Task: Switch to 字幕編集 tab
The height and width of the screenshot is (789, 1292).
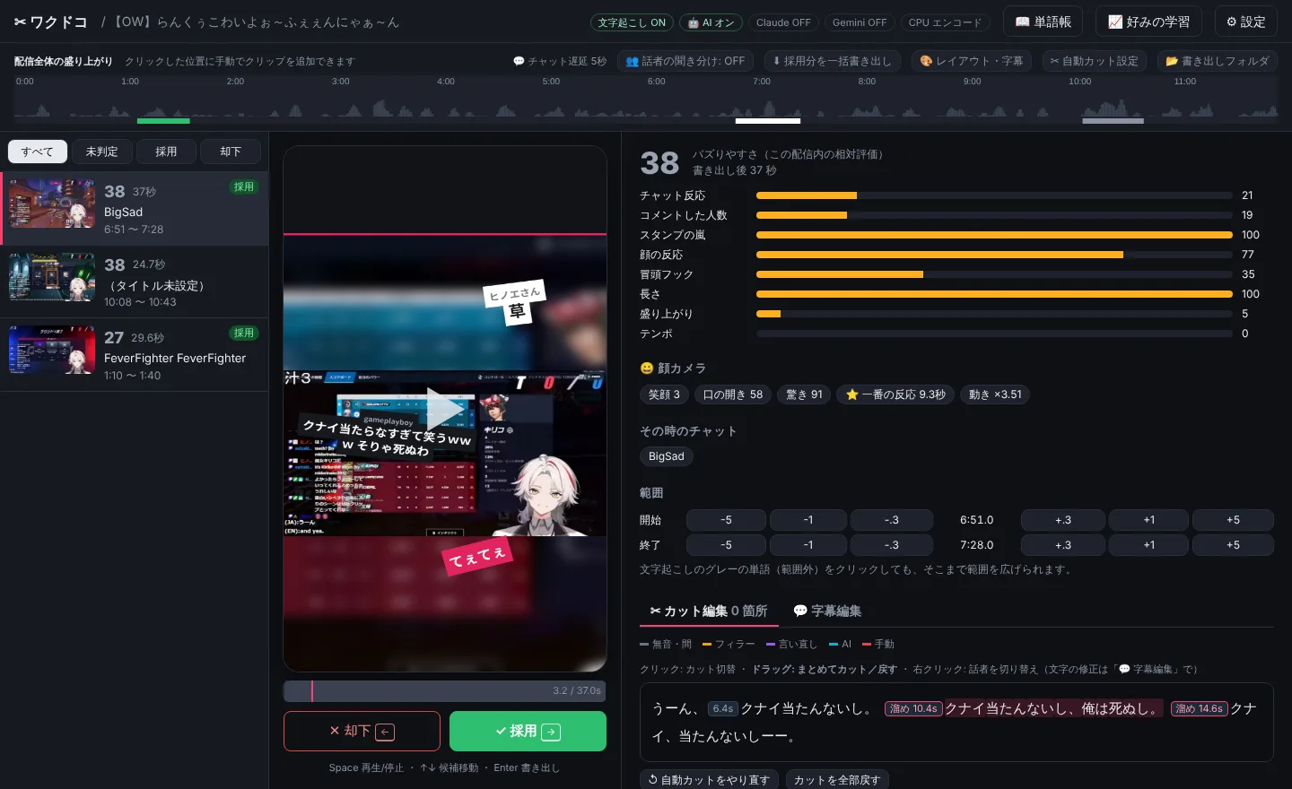Action: [x=827, y=611]
